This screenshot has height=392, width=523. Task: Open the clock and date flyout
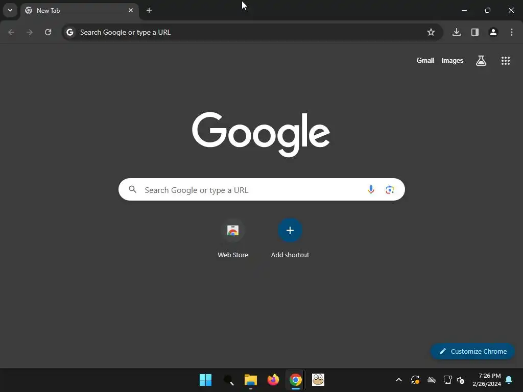(487, 380)
